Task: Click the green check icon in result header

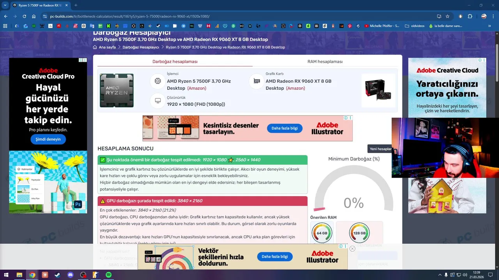Action: click(103, 160)
